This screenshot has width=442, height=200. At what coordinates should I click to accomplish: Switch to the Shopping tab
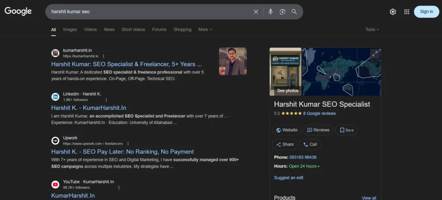point(183,29)
